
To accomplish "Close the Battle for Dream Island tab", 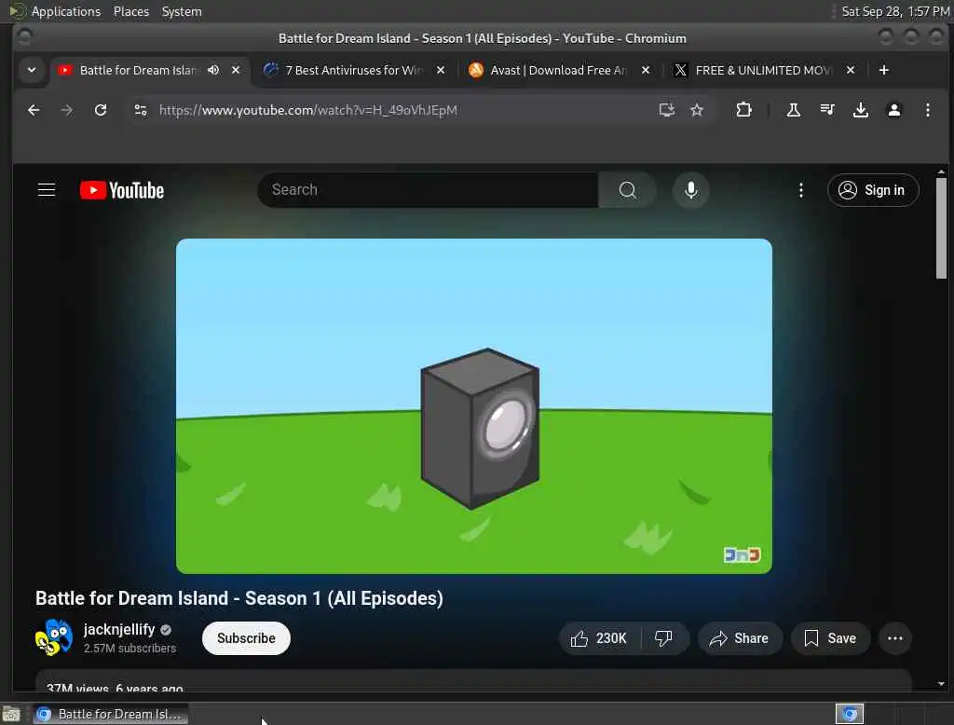I will pos(236,70).
